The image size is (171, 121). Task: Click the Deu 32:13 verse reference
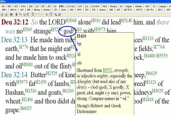tap(14, 40)
